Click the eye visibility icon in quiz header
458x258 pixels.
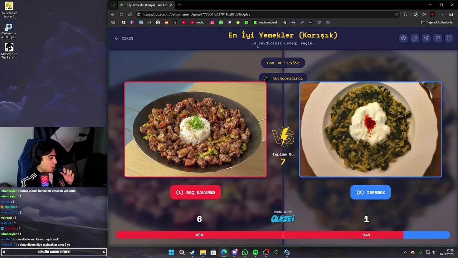pyautogui.click(x=403, y=38)
